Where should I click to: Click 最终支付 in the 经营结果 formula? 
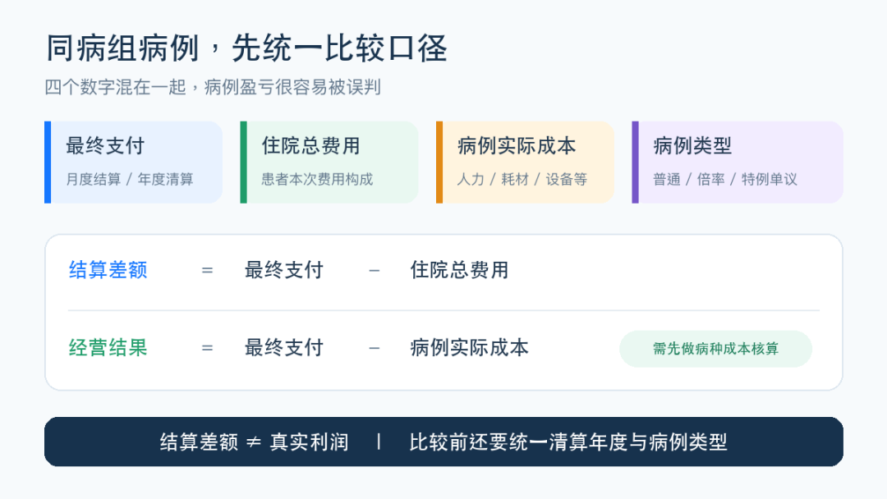coord(284,347)
